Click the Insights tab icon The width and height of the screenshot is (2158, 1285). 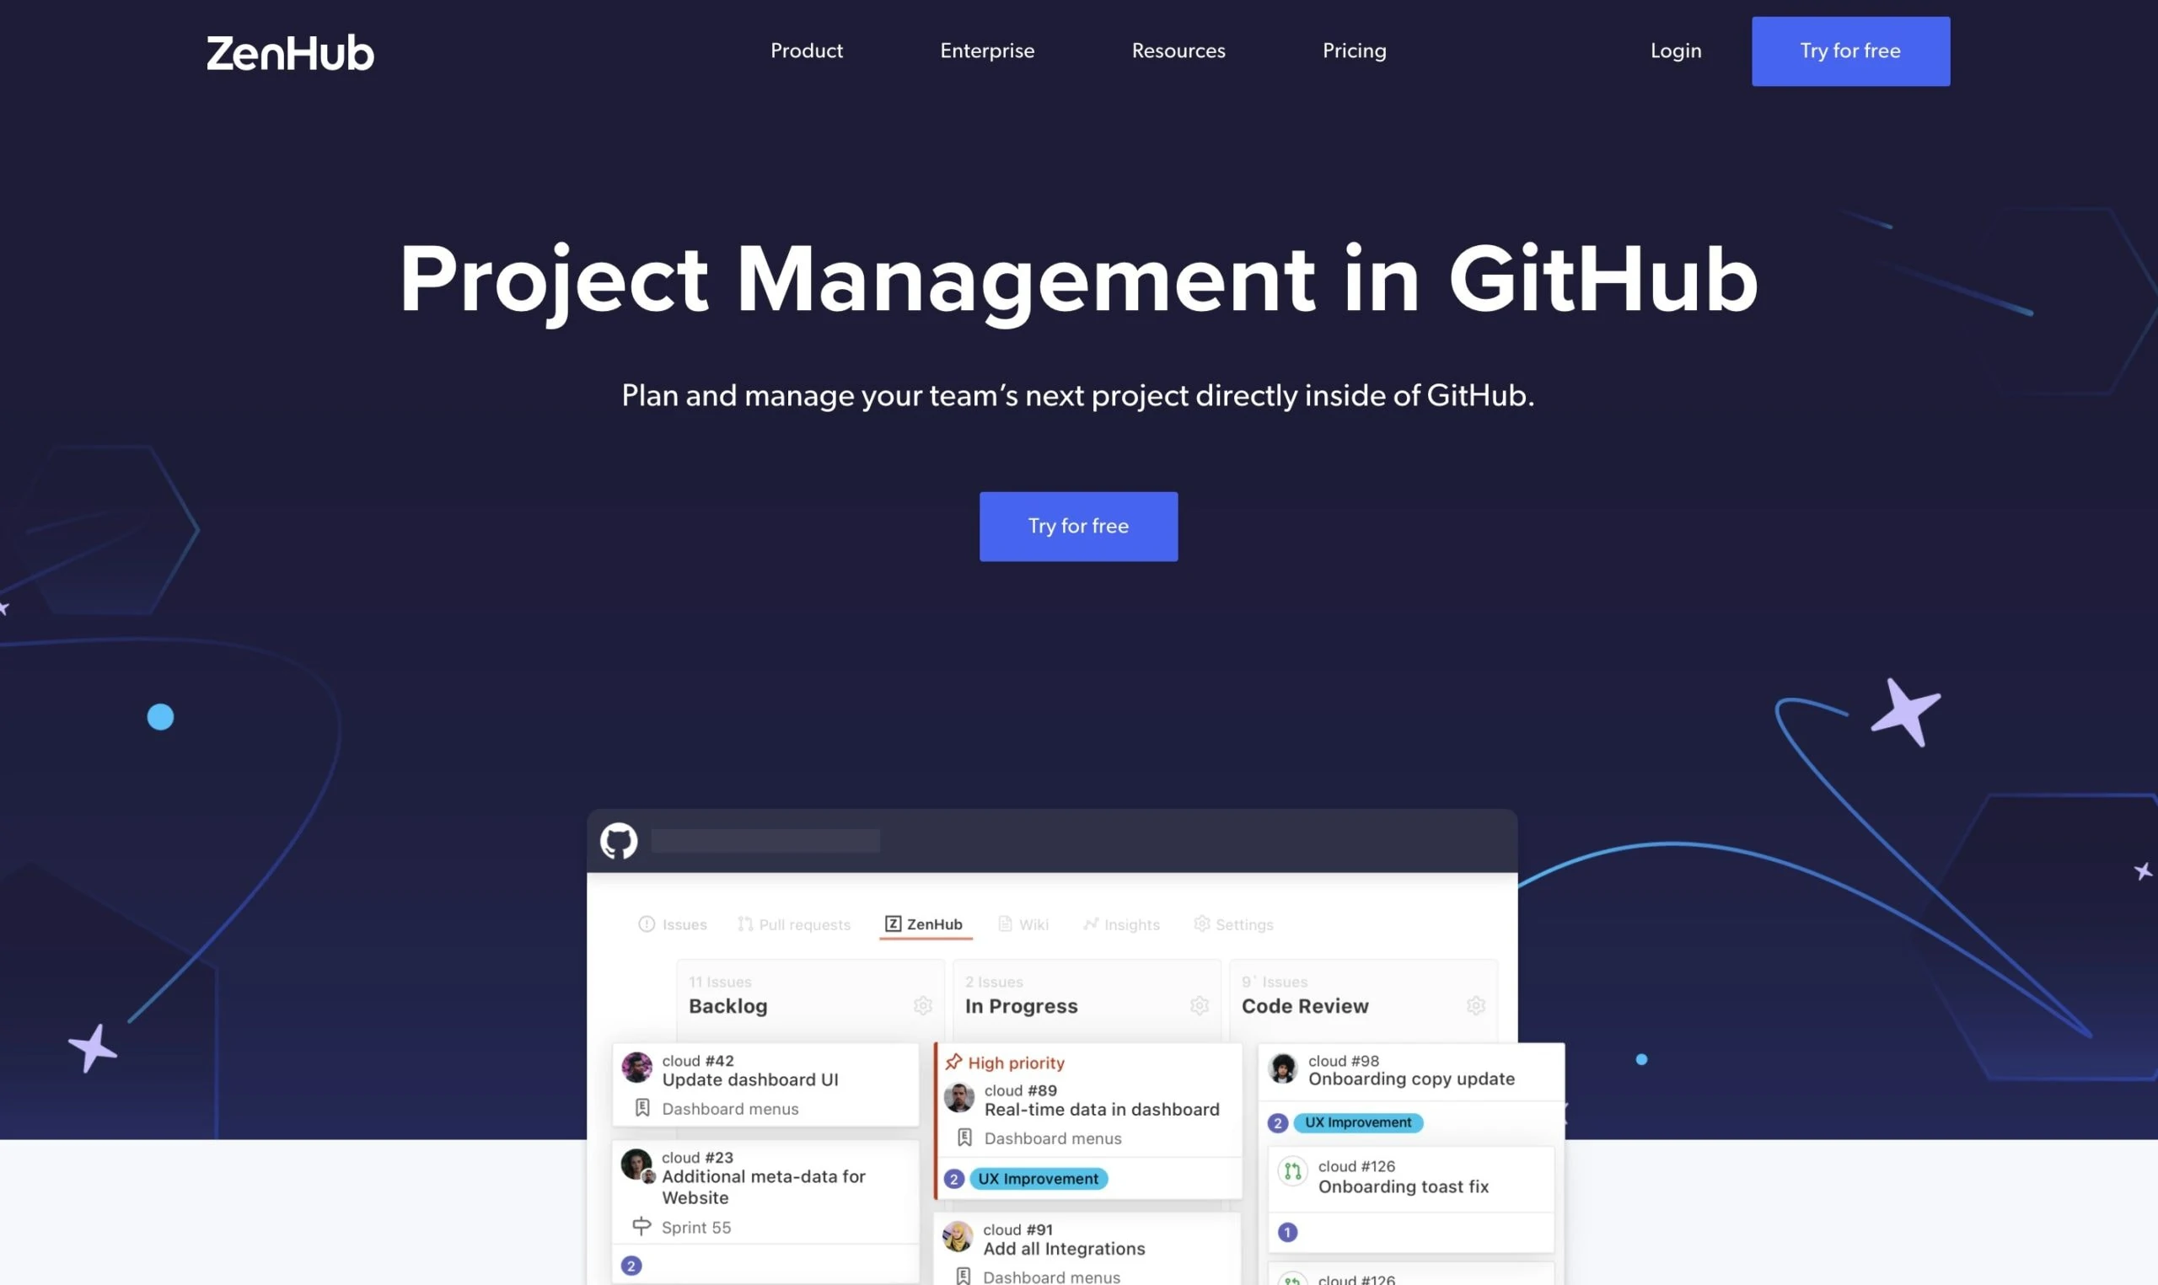click(x=1092, y=924)
